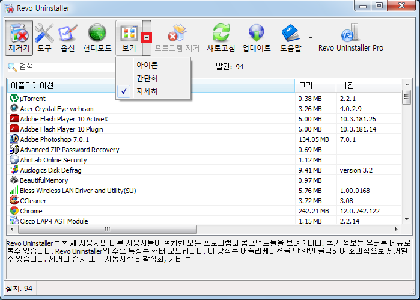Image resolution: width=420 pixels, height=300 pixels.
Task: Click the vertical scrollbar up arrow
Action: pos(407,84)
